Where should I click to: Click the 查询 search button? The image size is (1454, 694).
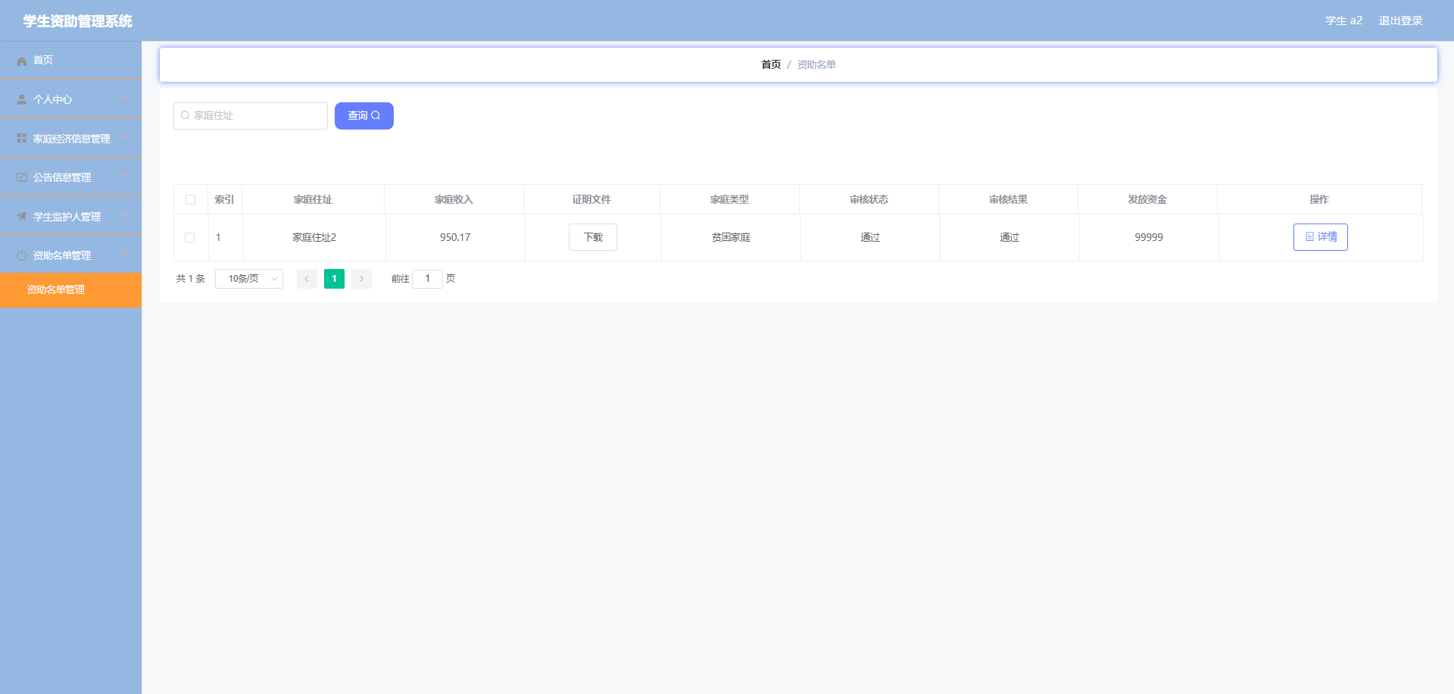364,116
